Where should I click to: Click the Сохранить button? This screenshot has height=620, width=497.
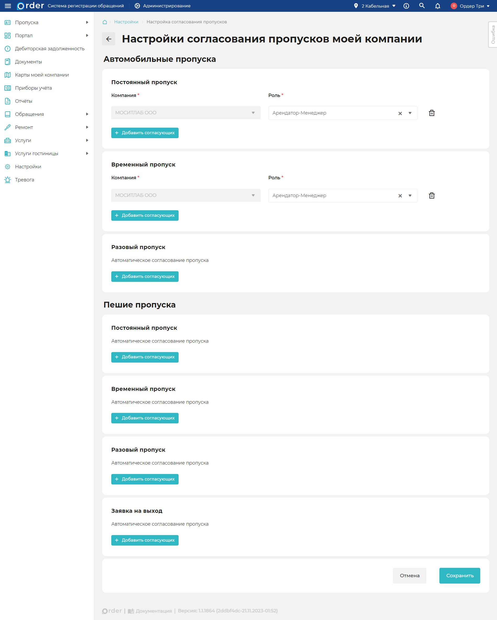pyautogui.click(x=459, y=575)
